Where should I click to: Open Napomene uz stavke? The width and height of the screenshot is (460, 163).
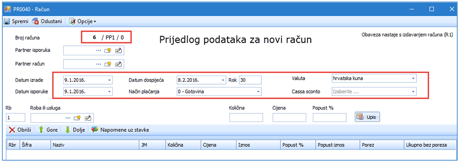(120, 130)
